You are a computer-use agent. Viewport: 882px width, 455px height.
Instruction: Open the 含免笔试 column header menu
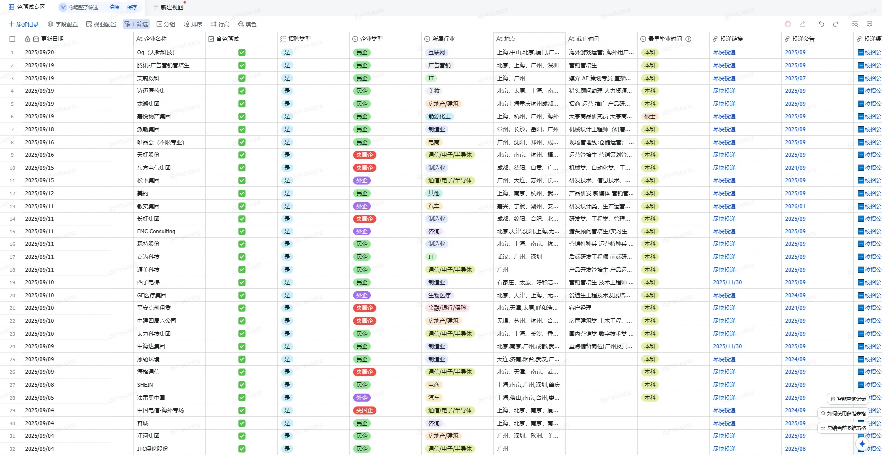[242, 39]
